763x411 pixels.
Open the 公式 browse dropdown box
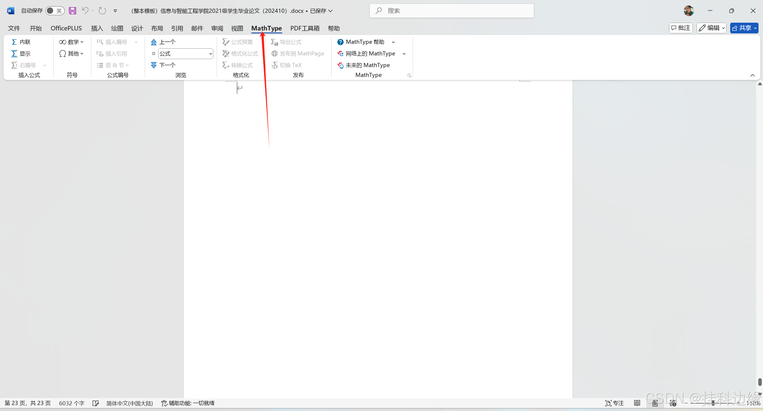click(x=186, y=54)
